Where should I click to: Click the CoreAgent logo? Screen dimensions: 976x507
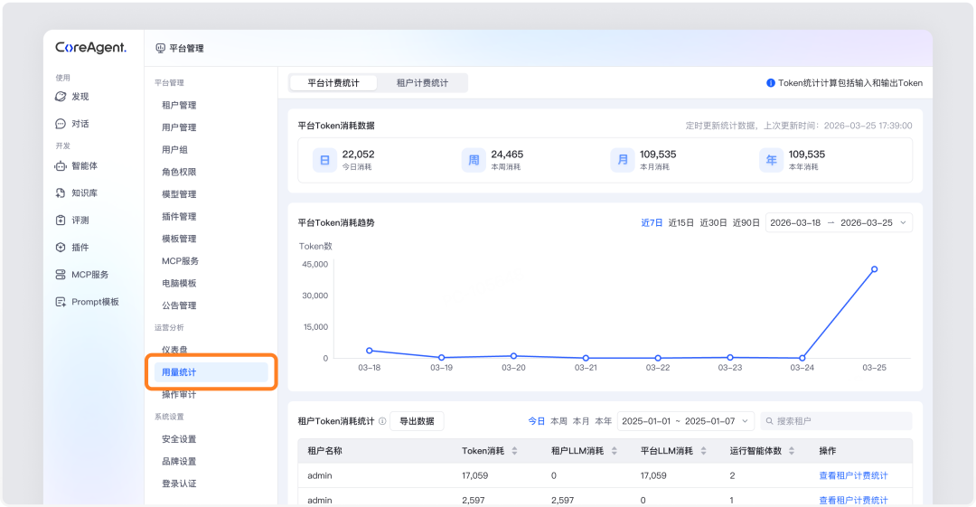tap(91, 48)
